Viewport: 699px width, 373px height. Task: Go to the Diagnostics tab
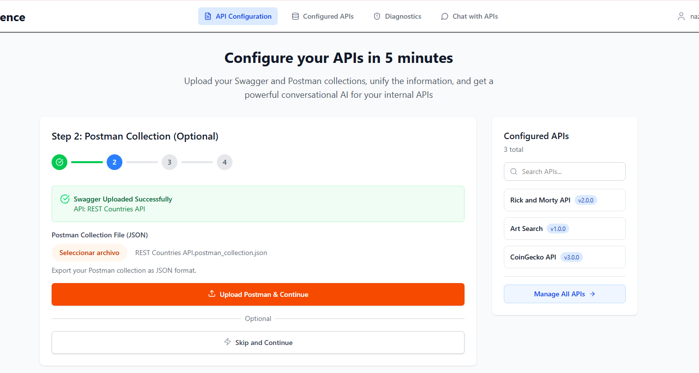pyautogui.click(x=397, y=16)
